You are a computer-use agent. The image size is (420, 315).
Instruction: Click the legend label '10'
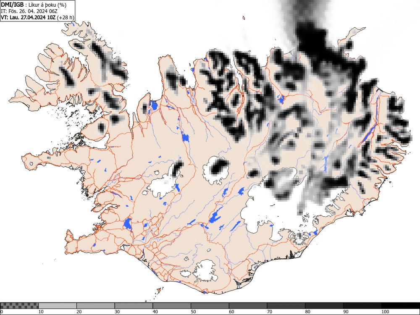click(x=41, y=312)
